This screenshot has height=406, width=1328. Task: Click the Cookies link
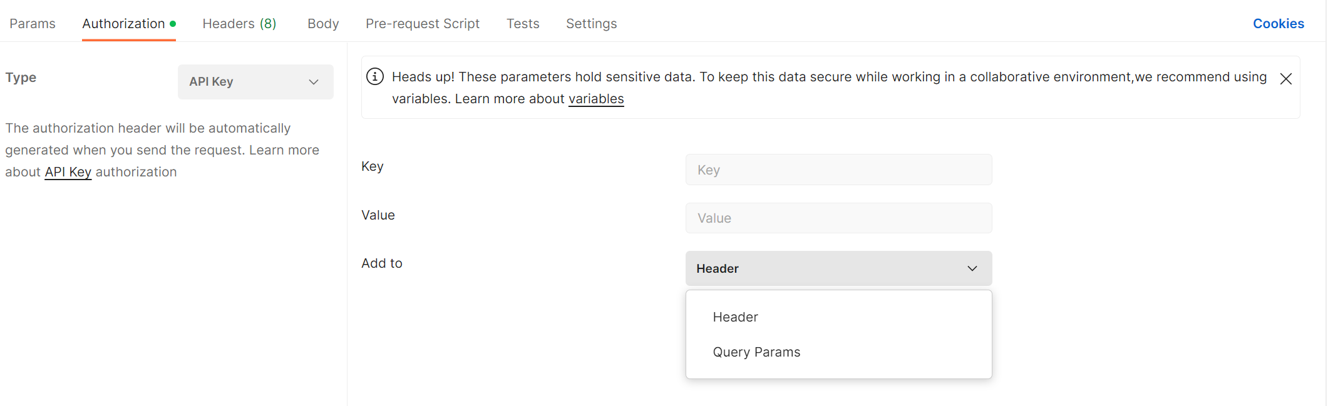point(1278,24)
